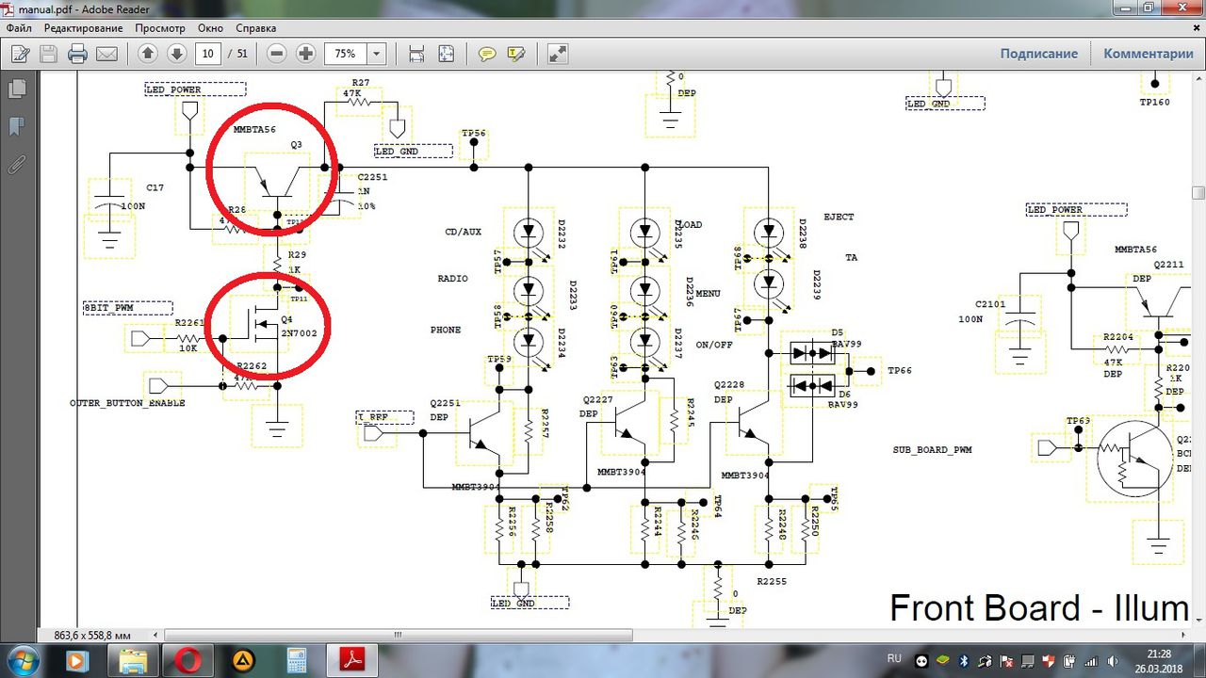Open the Просмотр menu
The width and height of the screenshot is (1206, 678).
click(160, 28)
